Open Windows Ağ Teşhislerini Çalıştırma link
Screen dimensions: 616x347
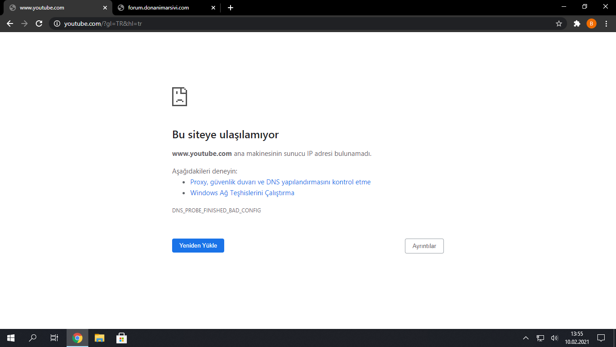(x=242, y=193)
